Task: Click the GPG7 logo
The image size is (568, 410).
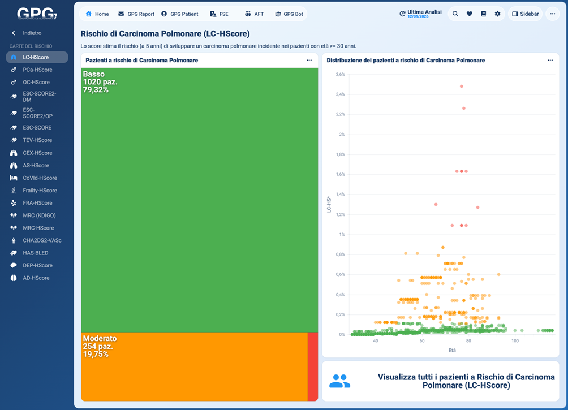Action: click(37, 14)
